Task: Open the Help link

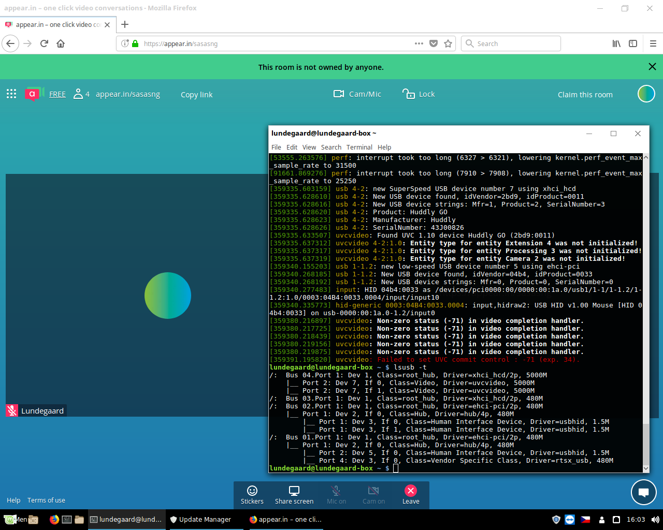Action: click(13, 500)
